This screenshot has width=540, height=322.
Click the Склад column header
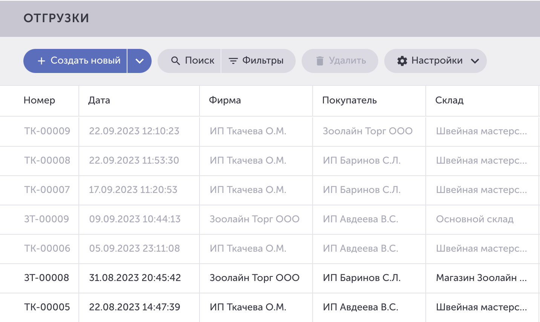pos(449,100)
